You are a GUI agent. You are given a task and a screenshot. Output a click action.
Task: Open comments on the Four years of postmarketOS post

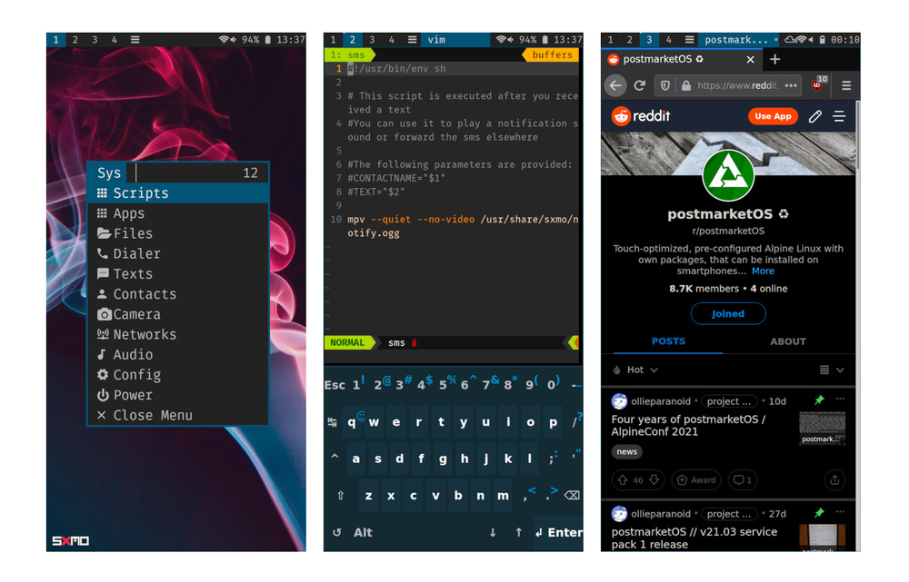742,480
